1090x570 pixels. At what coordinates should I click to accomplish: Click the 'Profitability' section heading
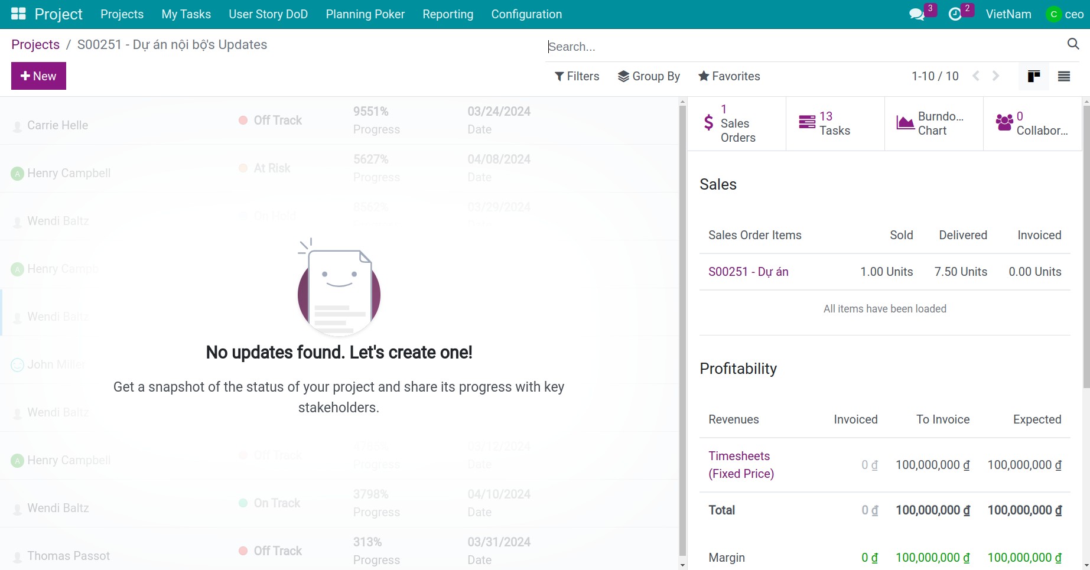click(x=738, y=369)
